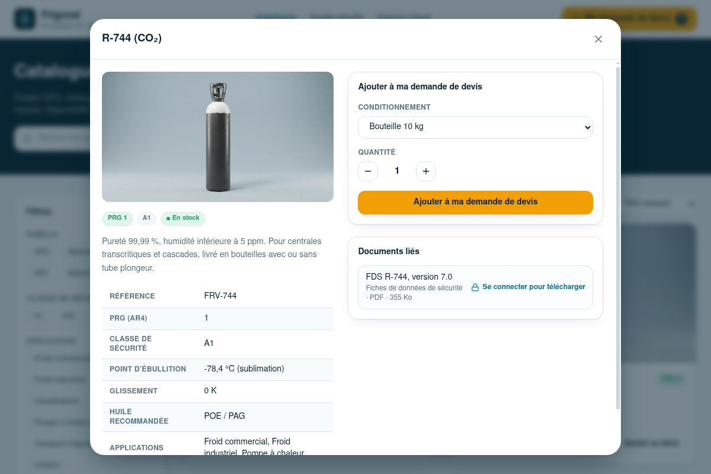Click the 'CLASSE DE SÉCURITÉ' row label
This screenshot has height=474, width=711.
click(131, 344)
